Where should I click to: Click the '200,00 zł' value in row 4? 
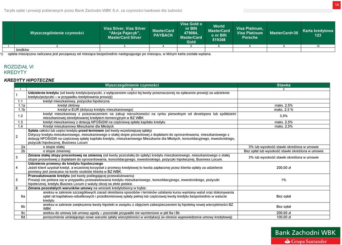[x=284, y=168]
